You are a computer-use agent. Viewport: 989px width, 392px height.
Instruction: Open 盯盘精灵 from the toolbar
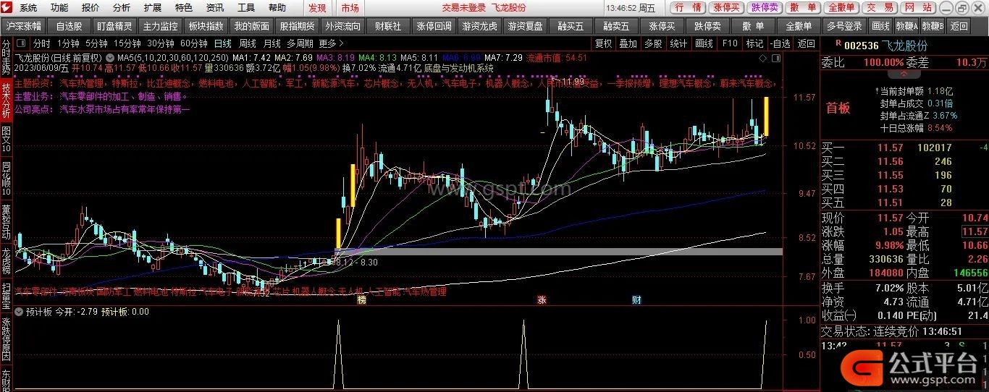point(114,25)
